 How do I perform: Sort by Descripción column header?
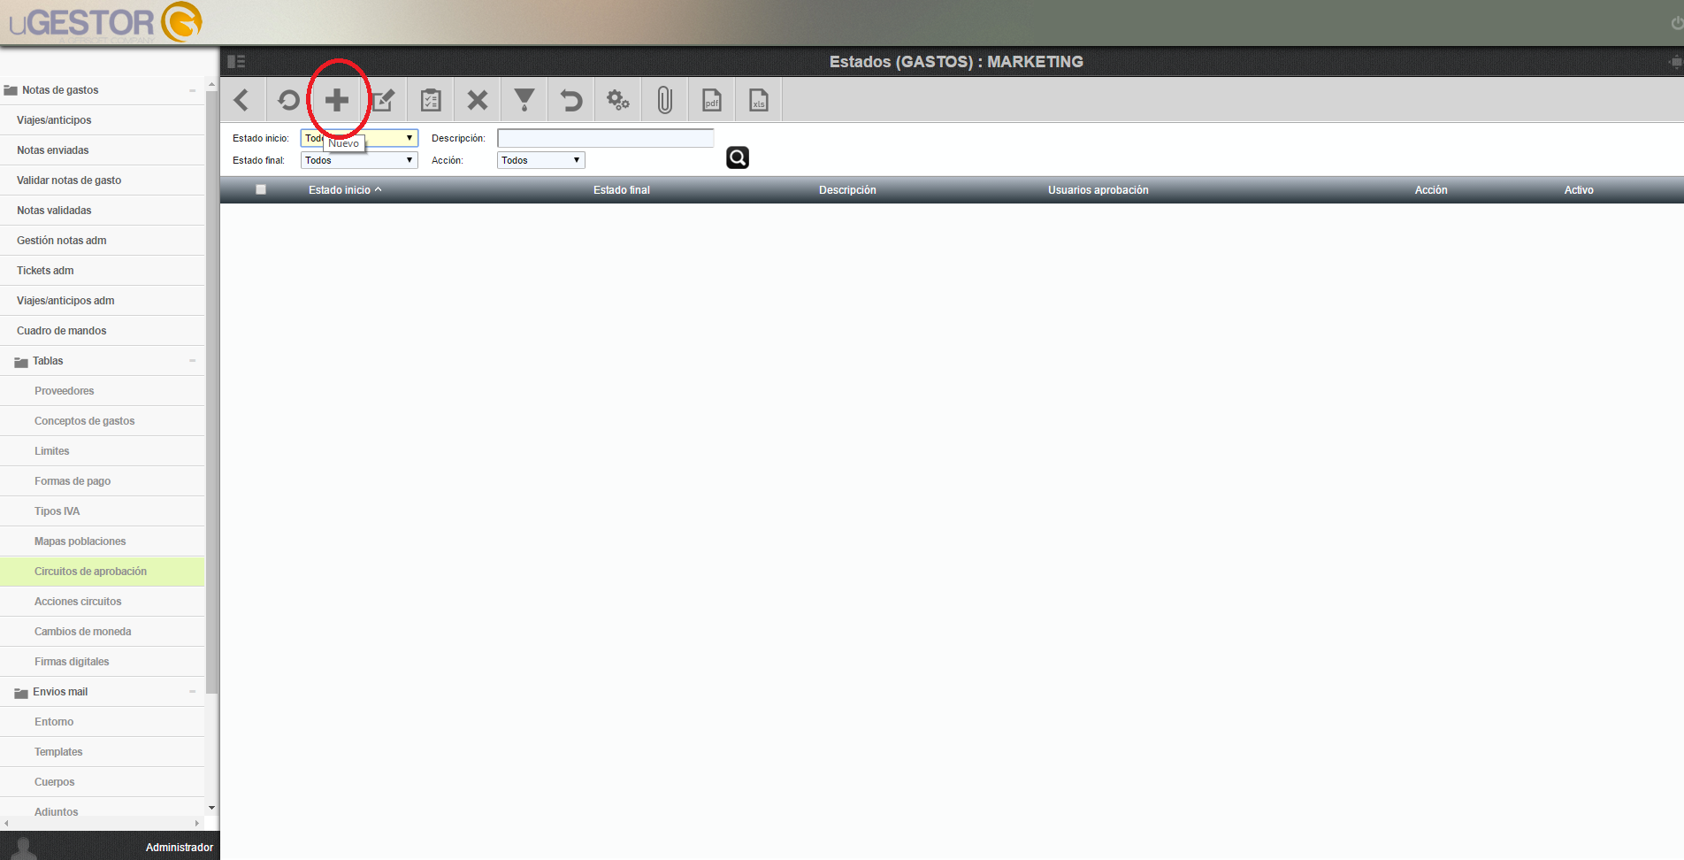[x=847, y=190]
